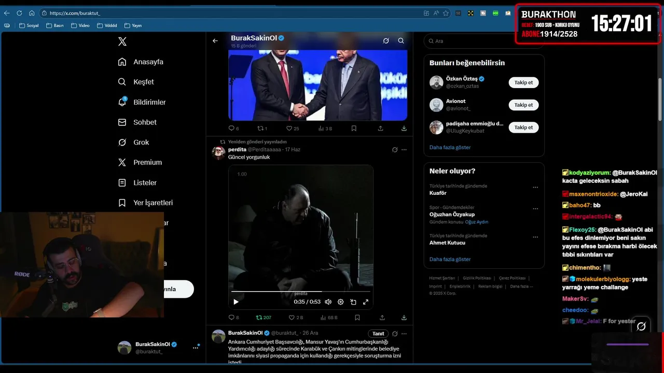Show more trends under Neler oluyor
Viewport: 664px width, 373px height.
point(450,260)
